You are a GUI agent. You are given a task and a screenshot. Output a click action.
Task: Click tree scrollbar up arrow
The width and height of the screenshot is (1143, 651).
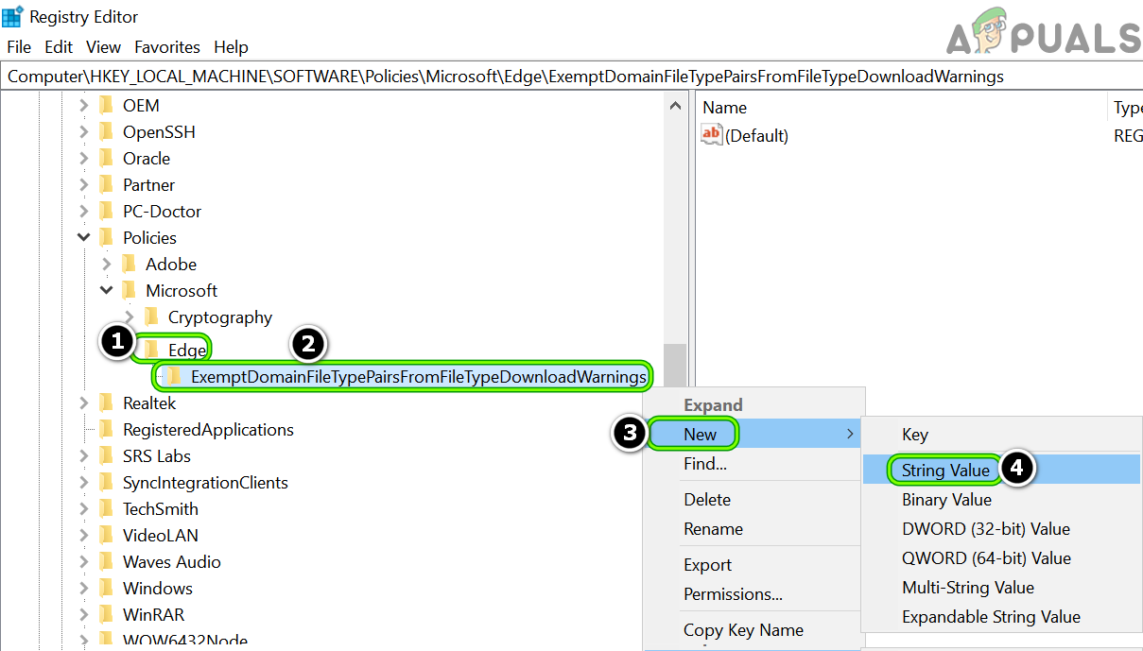pyautogui.click(x=675, y=106)
